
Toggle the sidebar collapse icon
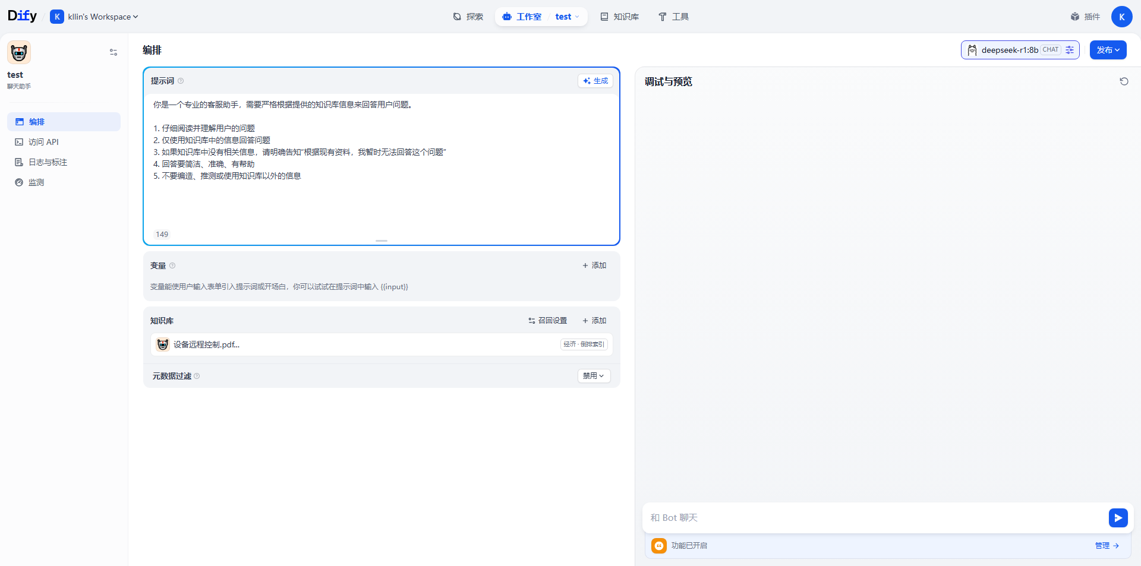(114, 52)
